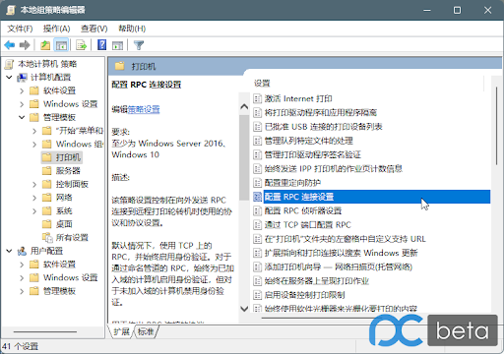Select 在"打印机"文件夹的左窗格中自定义支持 URL

point(346,239)
